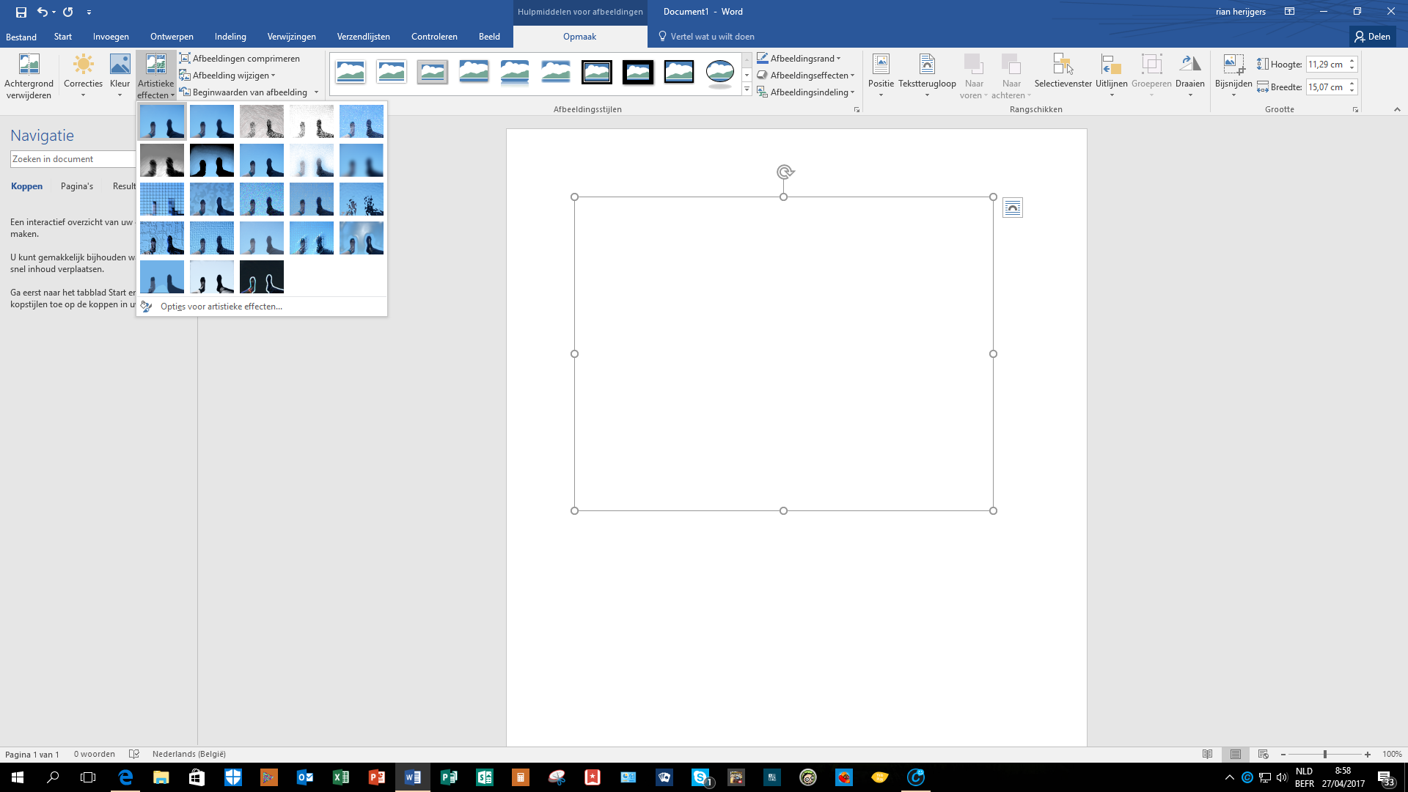Click layout options icon beside picture
This screenshot has width=1408, height=792.
[x=1013, y=208]
